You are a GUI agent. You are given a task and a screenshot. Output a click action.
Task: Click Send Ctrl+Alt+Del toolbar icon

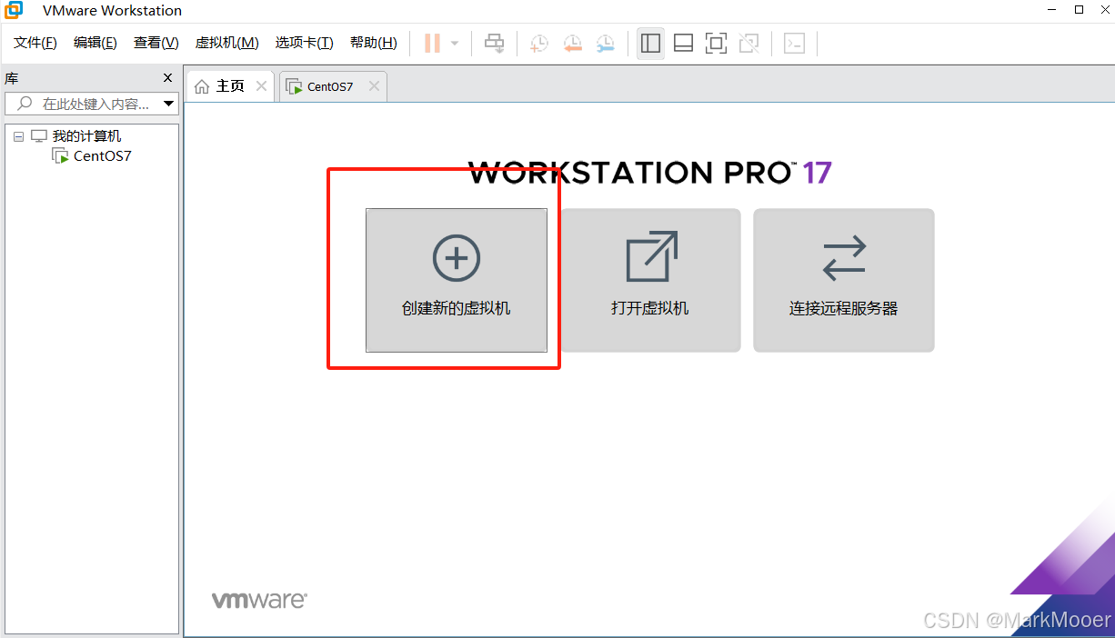(x=494, y=43)
